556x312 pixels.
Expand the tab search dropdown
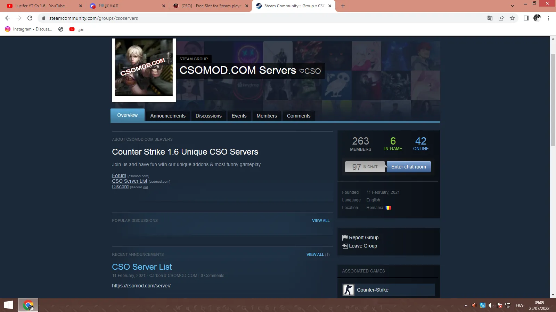point(513,6)
